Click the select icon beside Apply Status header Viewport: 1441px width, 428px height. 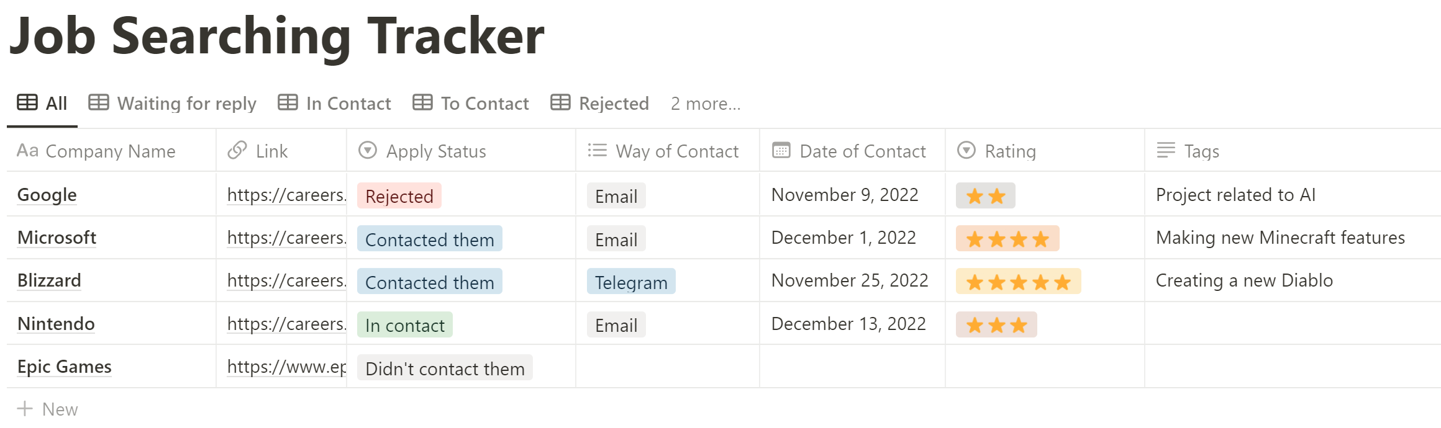368,150
